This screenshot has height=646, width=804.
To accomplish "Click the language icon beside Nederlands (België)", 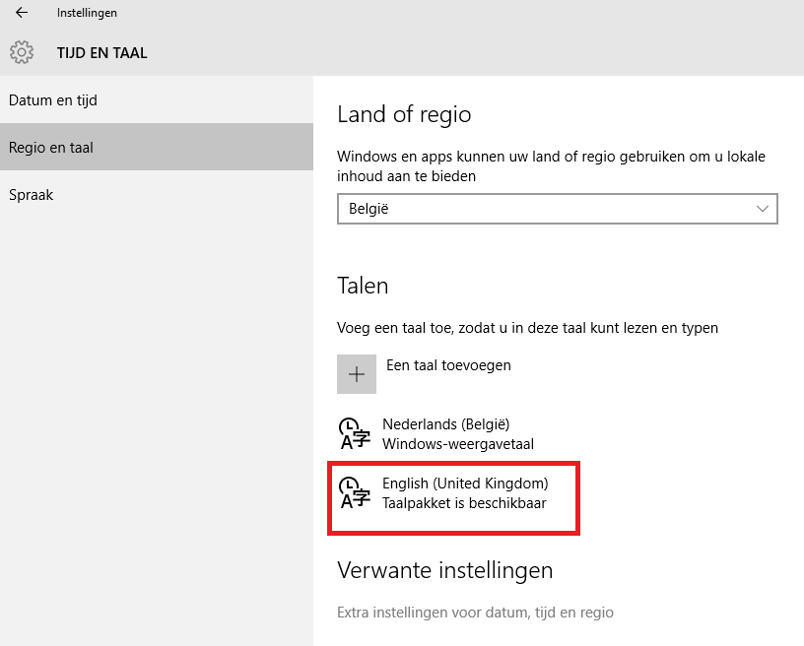I will 355,434.
